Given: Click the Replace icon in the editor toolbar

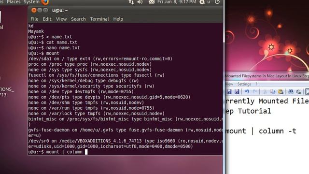Looking at the screenshot, I should click(x=299, y=91).
